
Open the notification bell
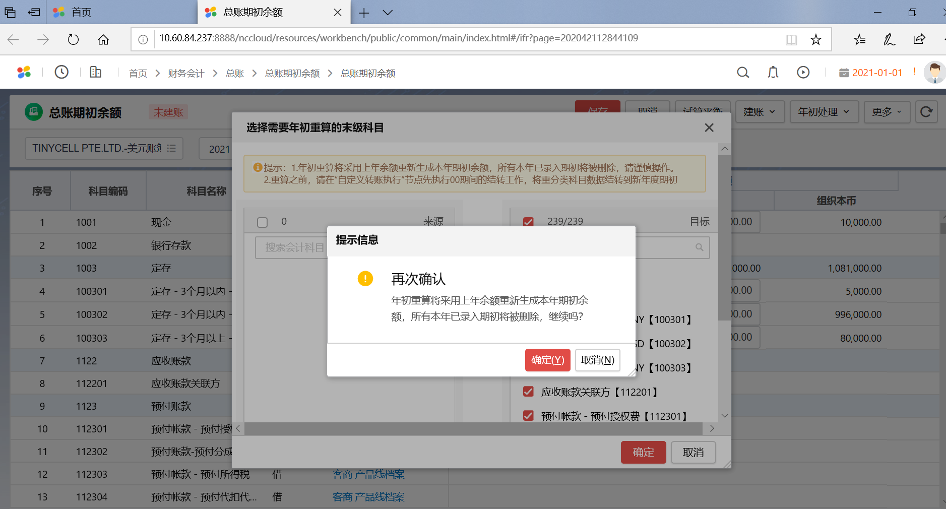click(x=773, y=73)
